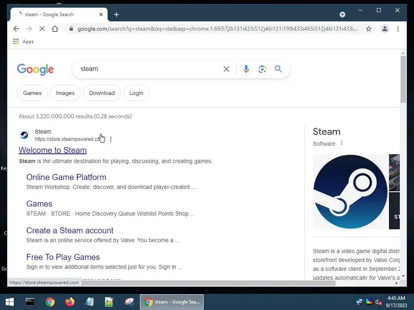The width and height of the screenshot is (414, 310).
Task: Click the muted volume tray icon
Action: tap(378, 302)
